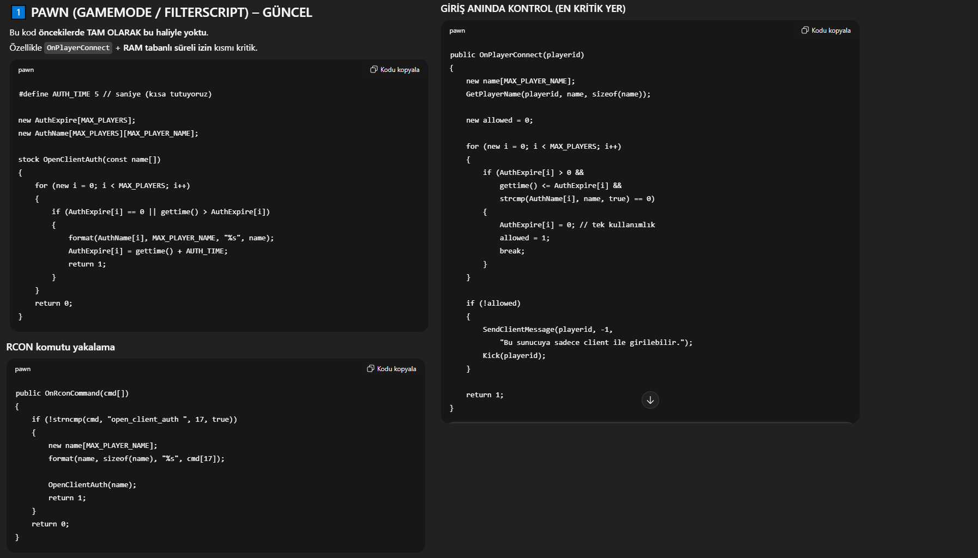The image size is (978, 558).
Task: Click the "GİRİŞ ANINDA KONTROL (EN KRİTİK YER)" heading
Action: (x=533, y=9)
